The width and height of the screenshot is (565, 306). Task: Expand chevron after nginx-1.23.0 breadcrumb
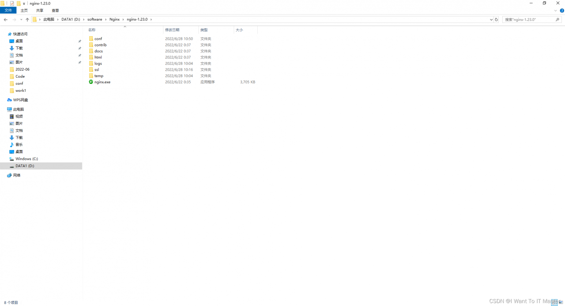tap(151, 19)
